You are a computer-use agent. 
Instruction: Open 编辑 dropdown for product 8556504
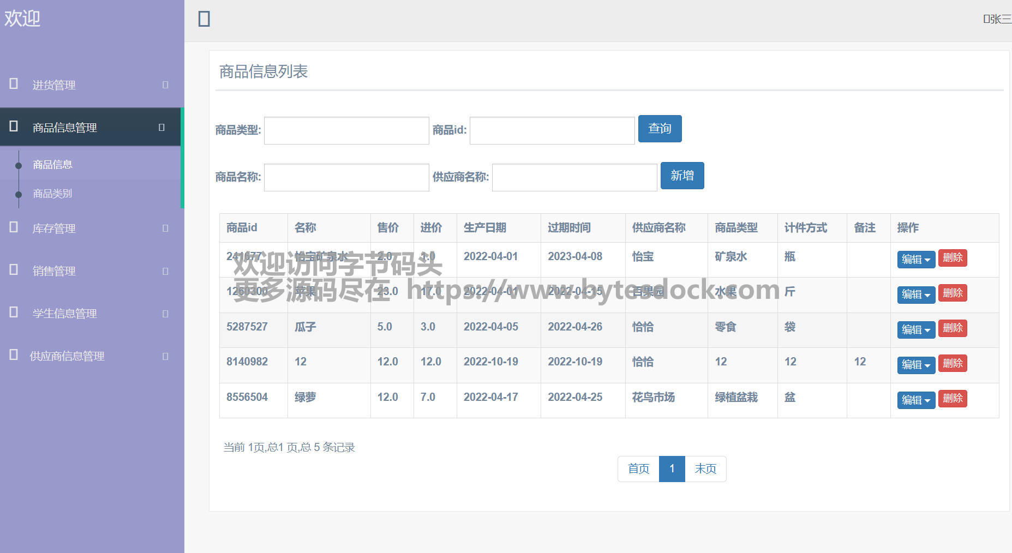pos(915,400)
